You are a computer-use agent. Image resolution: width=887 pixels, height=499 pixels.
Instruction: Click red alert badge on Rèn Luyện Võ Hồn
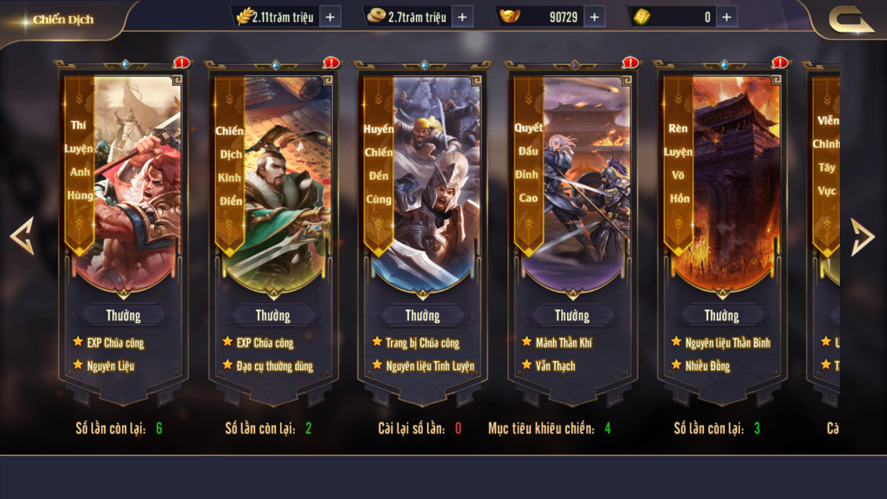(x=780, y=62)
